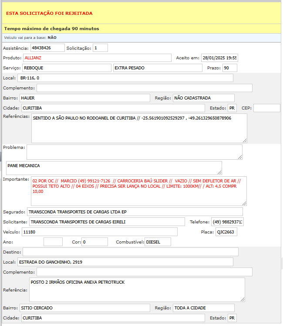Click the PANE MECANICA text box
Viewport: 283px width, 326px height.
tap(114, 168)
